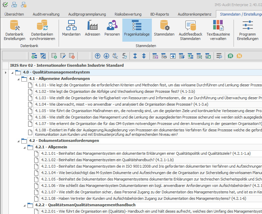Switch to the 8D-Reports tab
This screenshot has height=214, width=262.
160,14
